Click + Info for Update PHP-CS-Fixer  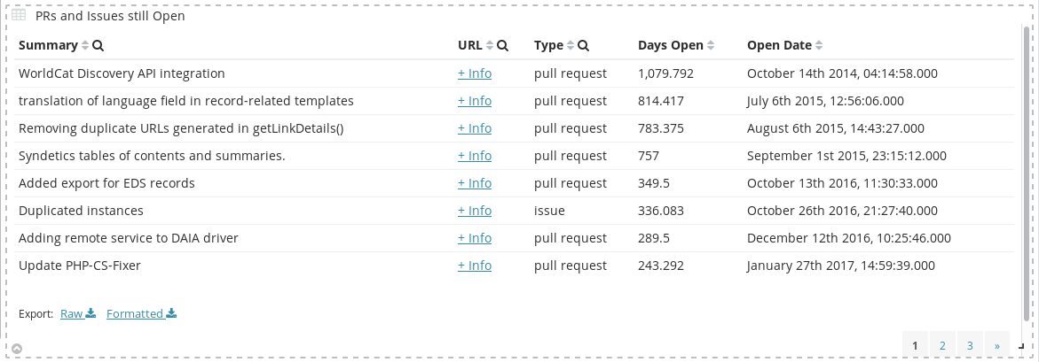point(475,266)
